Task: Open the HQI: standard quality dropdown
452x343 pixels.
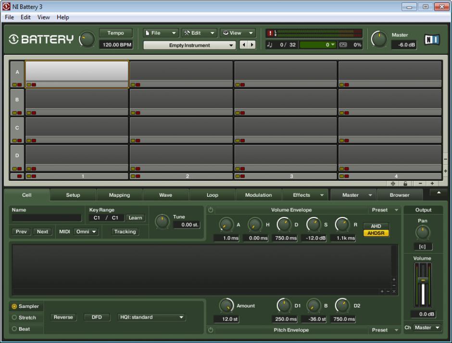Action: (x=151, y=317)
